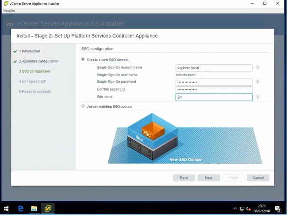The width and height of the screenshot is (287, 215).
Task: Select step 3 SSO configuration
Action: pos(34,71)
